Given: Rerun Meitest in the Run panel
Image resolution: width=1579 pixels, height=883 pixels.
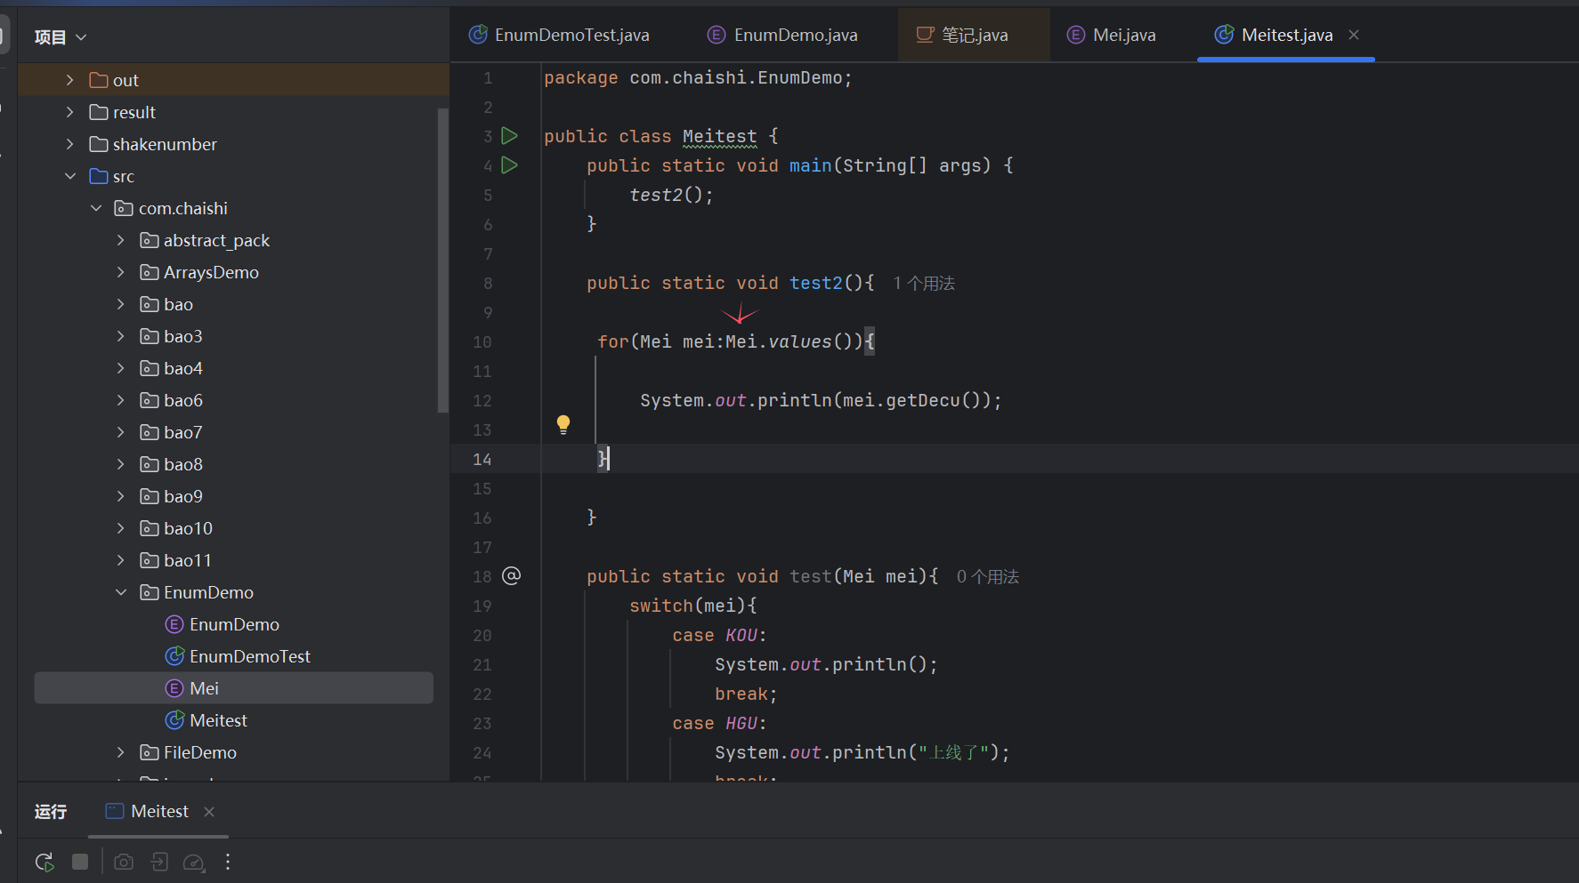Looking at the screenshot, I should 45,862.
